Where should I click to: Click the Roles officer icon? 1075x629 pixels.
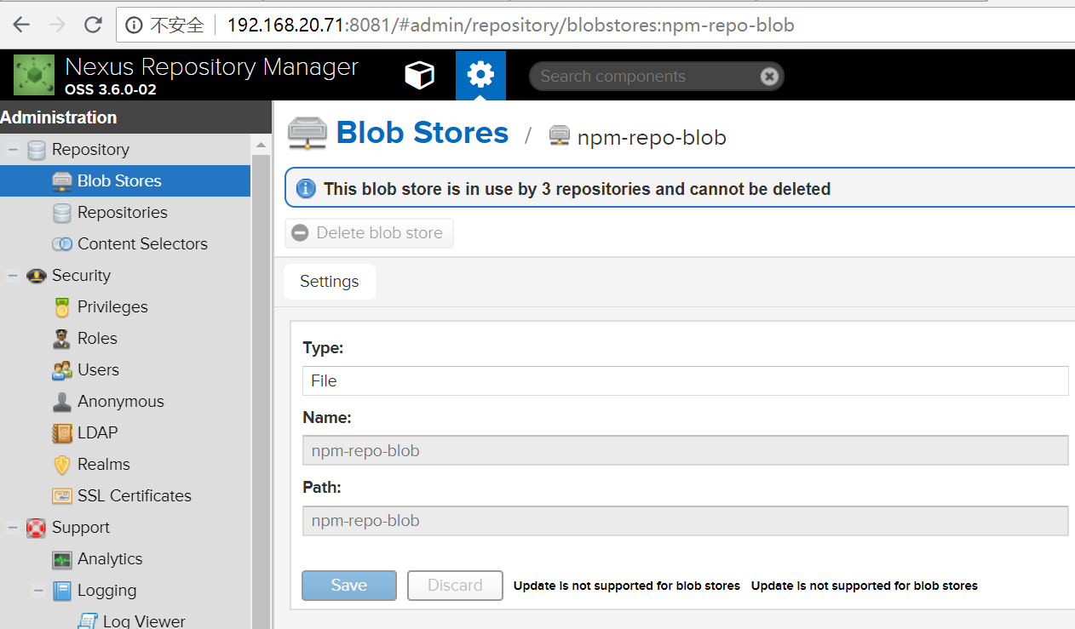61,339
